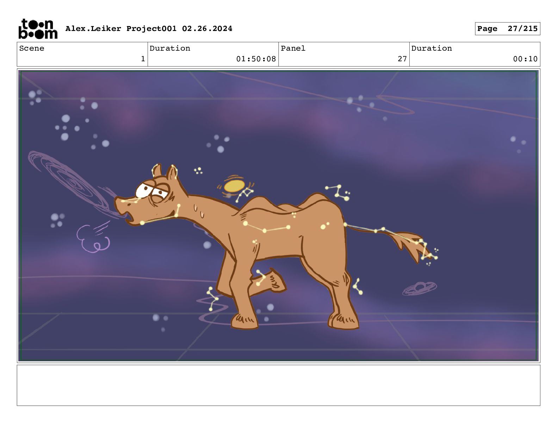Click the golden halo above the camel
The width and height of the screenshot is (558, 431).
tap(234, 186)
